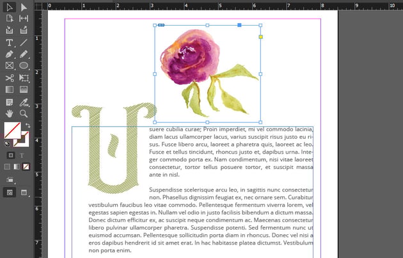Viewport: 403px width, 258px height.
Task: Select the Ellipse tool
Action: (x=24, y=65)
